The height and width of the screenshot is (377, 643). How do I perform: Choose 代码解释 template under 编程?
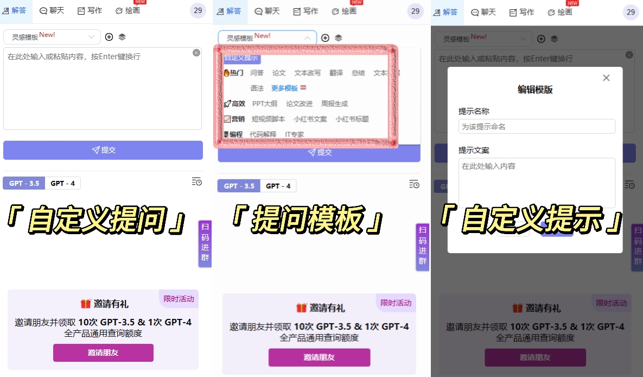pos(263,134)
